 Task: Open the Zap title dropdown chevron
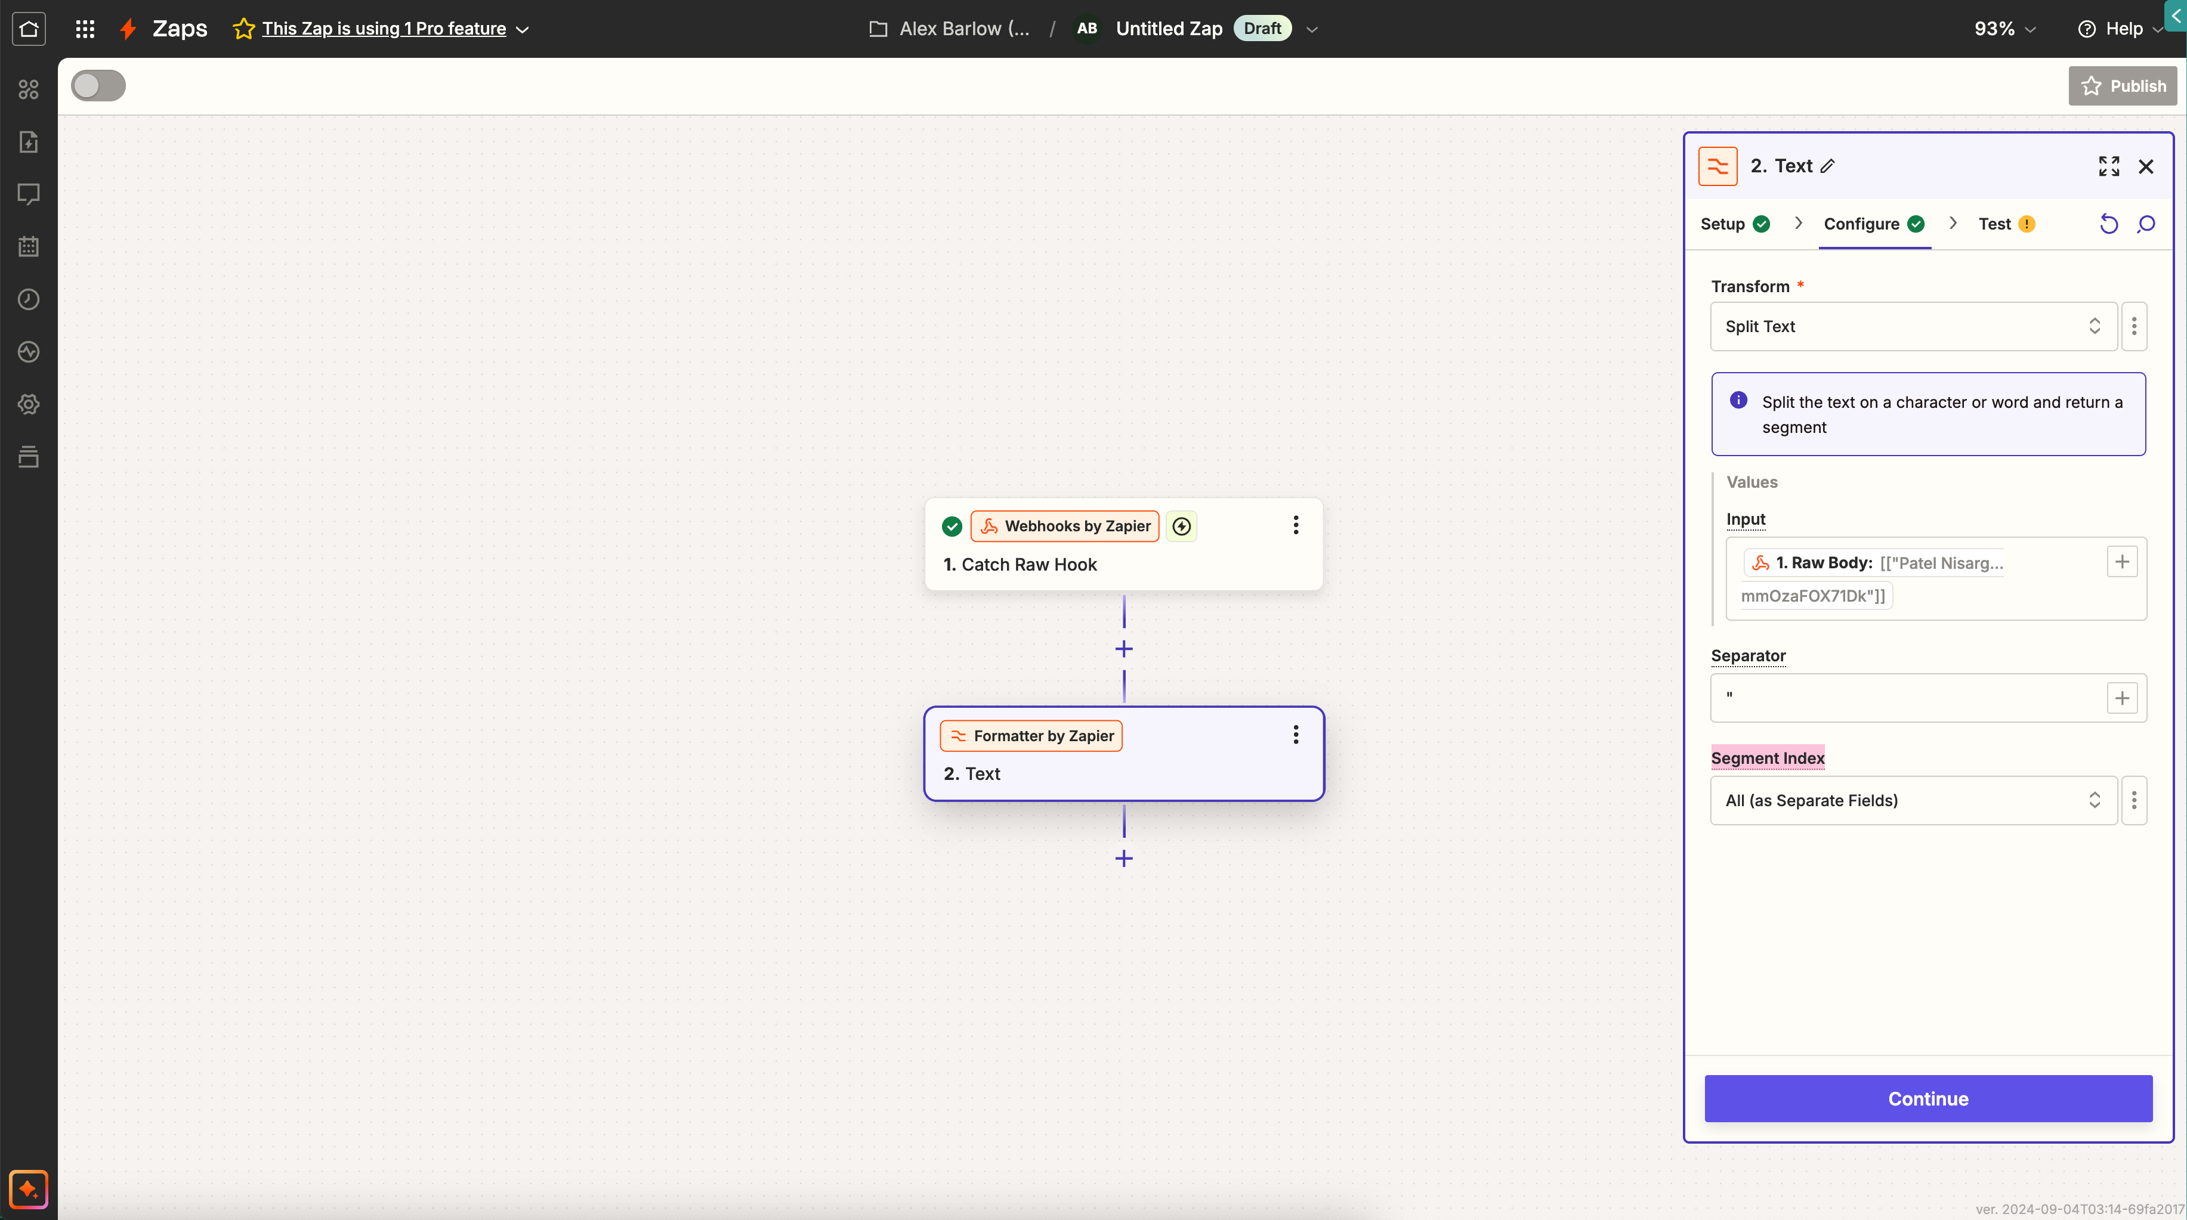(1312, 30)
